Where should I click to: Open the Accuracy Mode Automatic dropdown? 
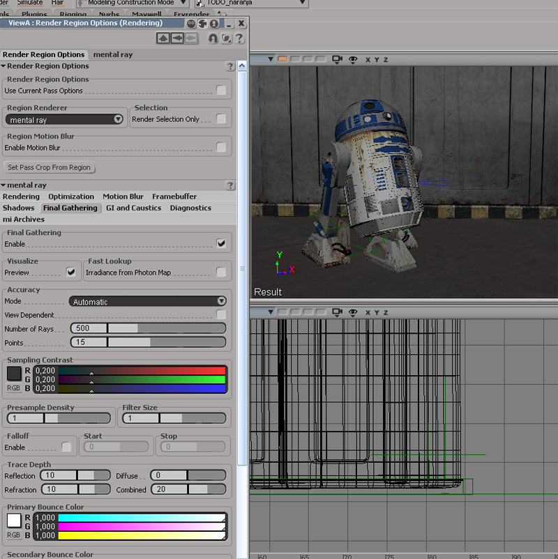(148, 302)
